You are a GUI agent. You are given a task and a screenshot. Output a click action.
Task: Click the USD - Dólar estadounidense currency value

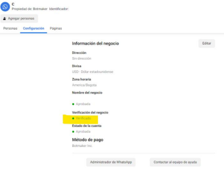pos(93,72)
